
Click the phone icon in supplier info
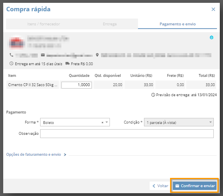coord(11,55)
